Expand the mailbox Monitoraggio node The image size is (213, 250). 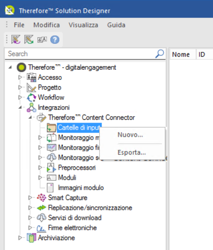pos(40,138)
